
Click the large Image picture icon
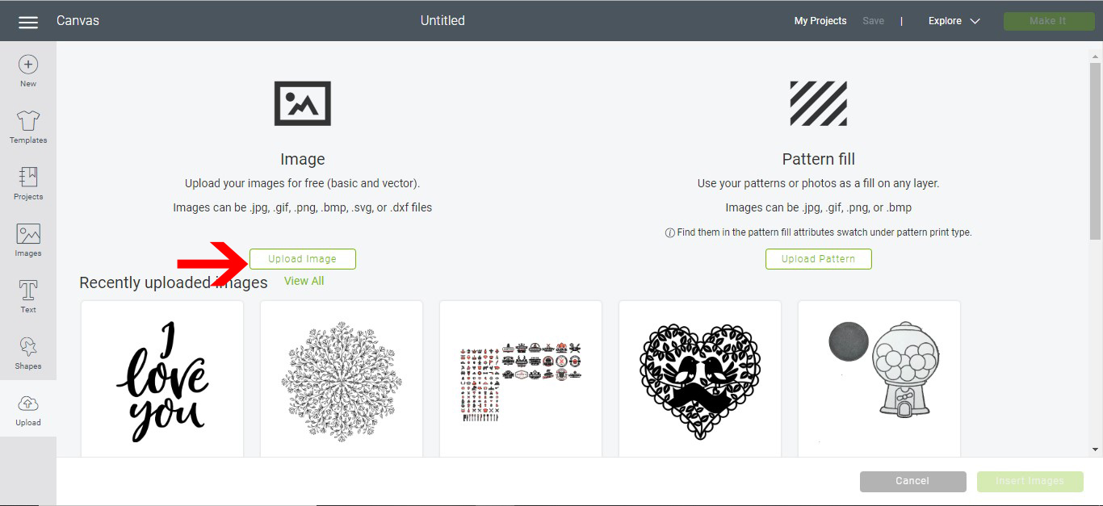click(303, 103)
